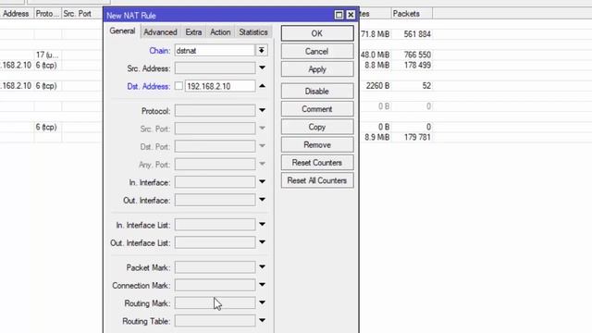
Task: Click the Routing Table input field
Action: [x=215, y=321]
